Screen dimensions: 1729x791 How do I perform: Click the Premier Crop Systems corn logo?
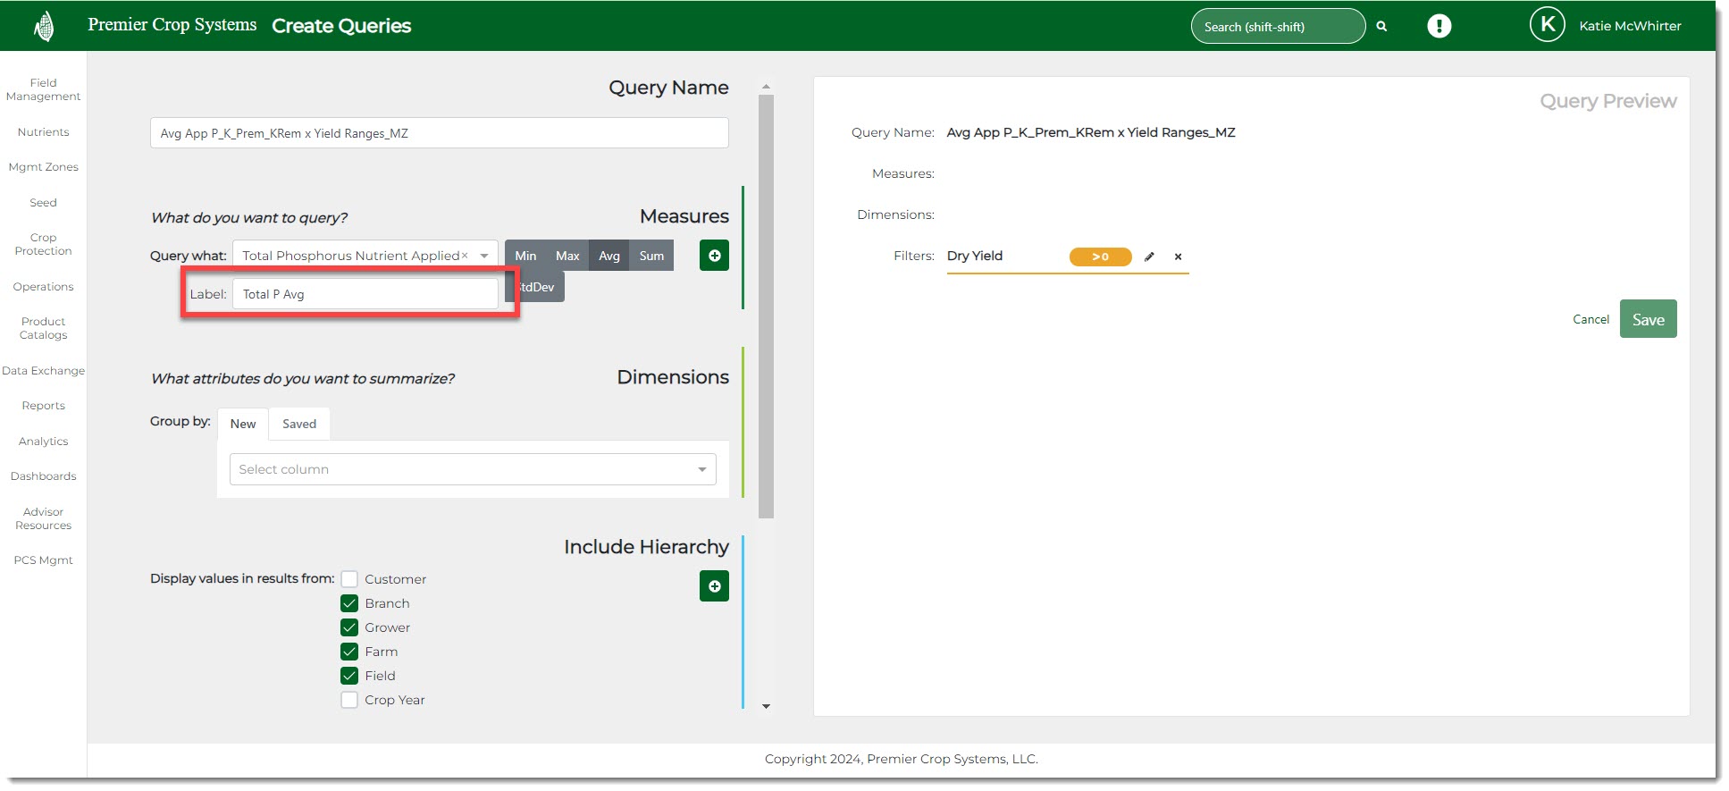pyautogui.click(x=44, y=26)
